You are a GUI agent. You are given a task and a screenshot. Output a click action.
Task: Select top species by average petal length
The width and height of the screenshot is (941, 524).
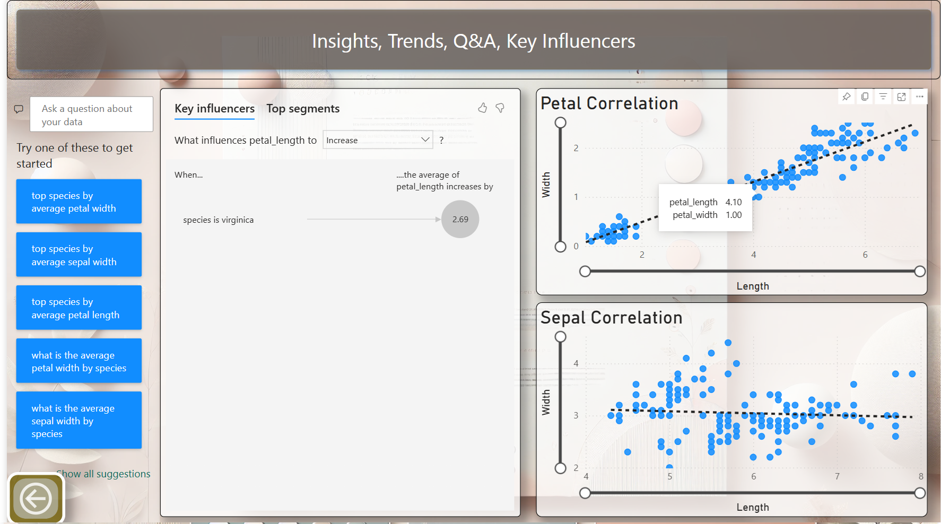coord(79,308)
